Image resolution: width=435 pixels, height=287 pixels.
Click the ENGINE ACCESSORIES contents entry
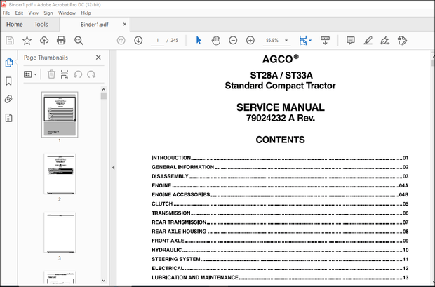click(x=280, y=194)
